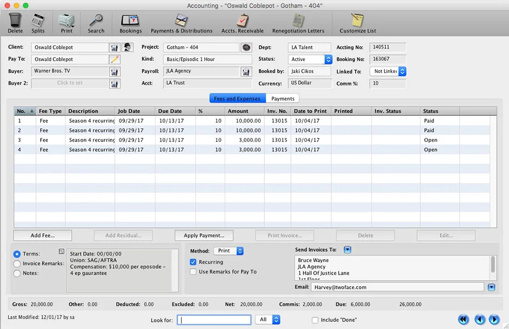This screenshot has height=329, width=509.
Task: Click the Add Fee button
Action: pyautogui.click(x=43, y=235)
